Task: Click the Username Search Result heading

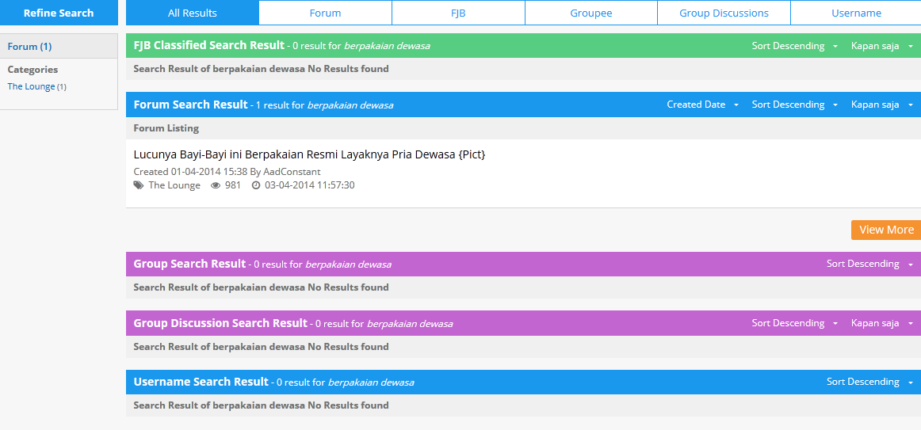Action: [x=201, y=382]
